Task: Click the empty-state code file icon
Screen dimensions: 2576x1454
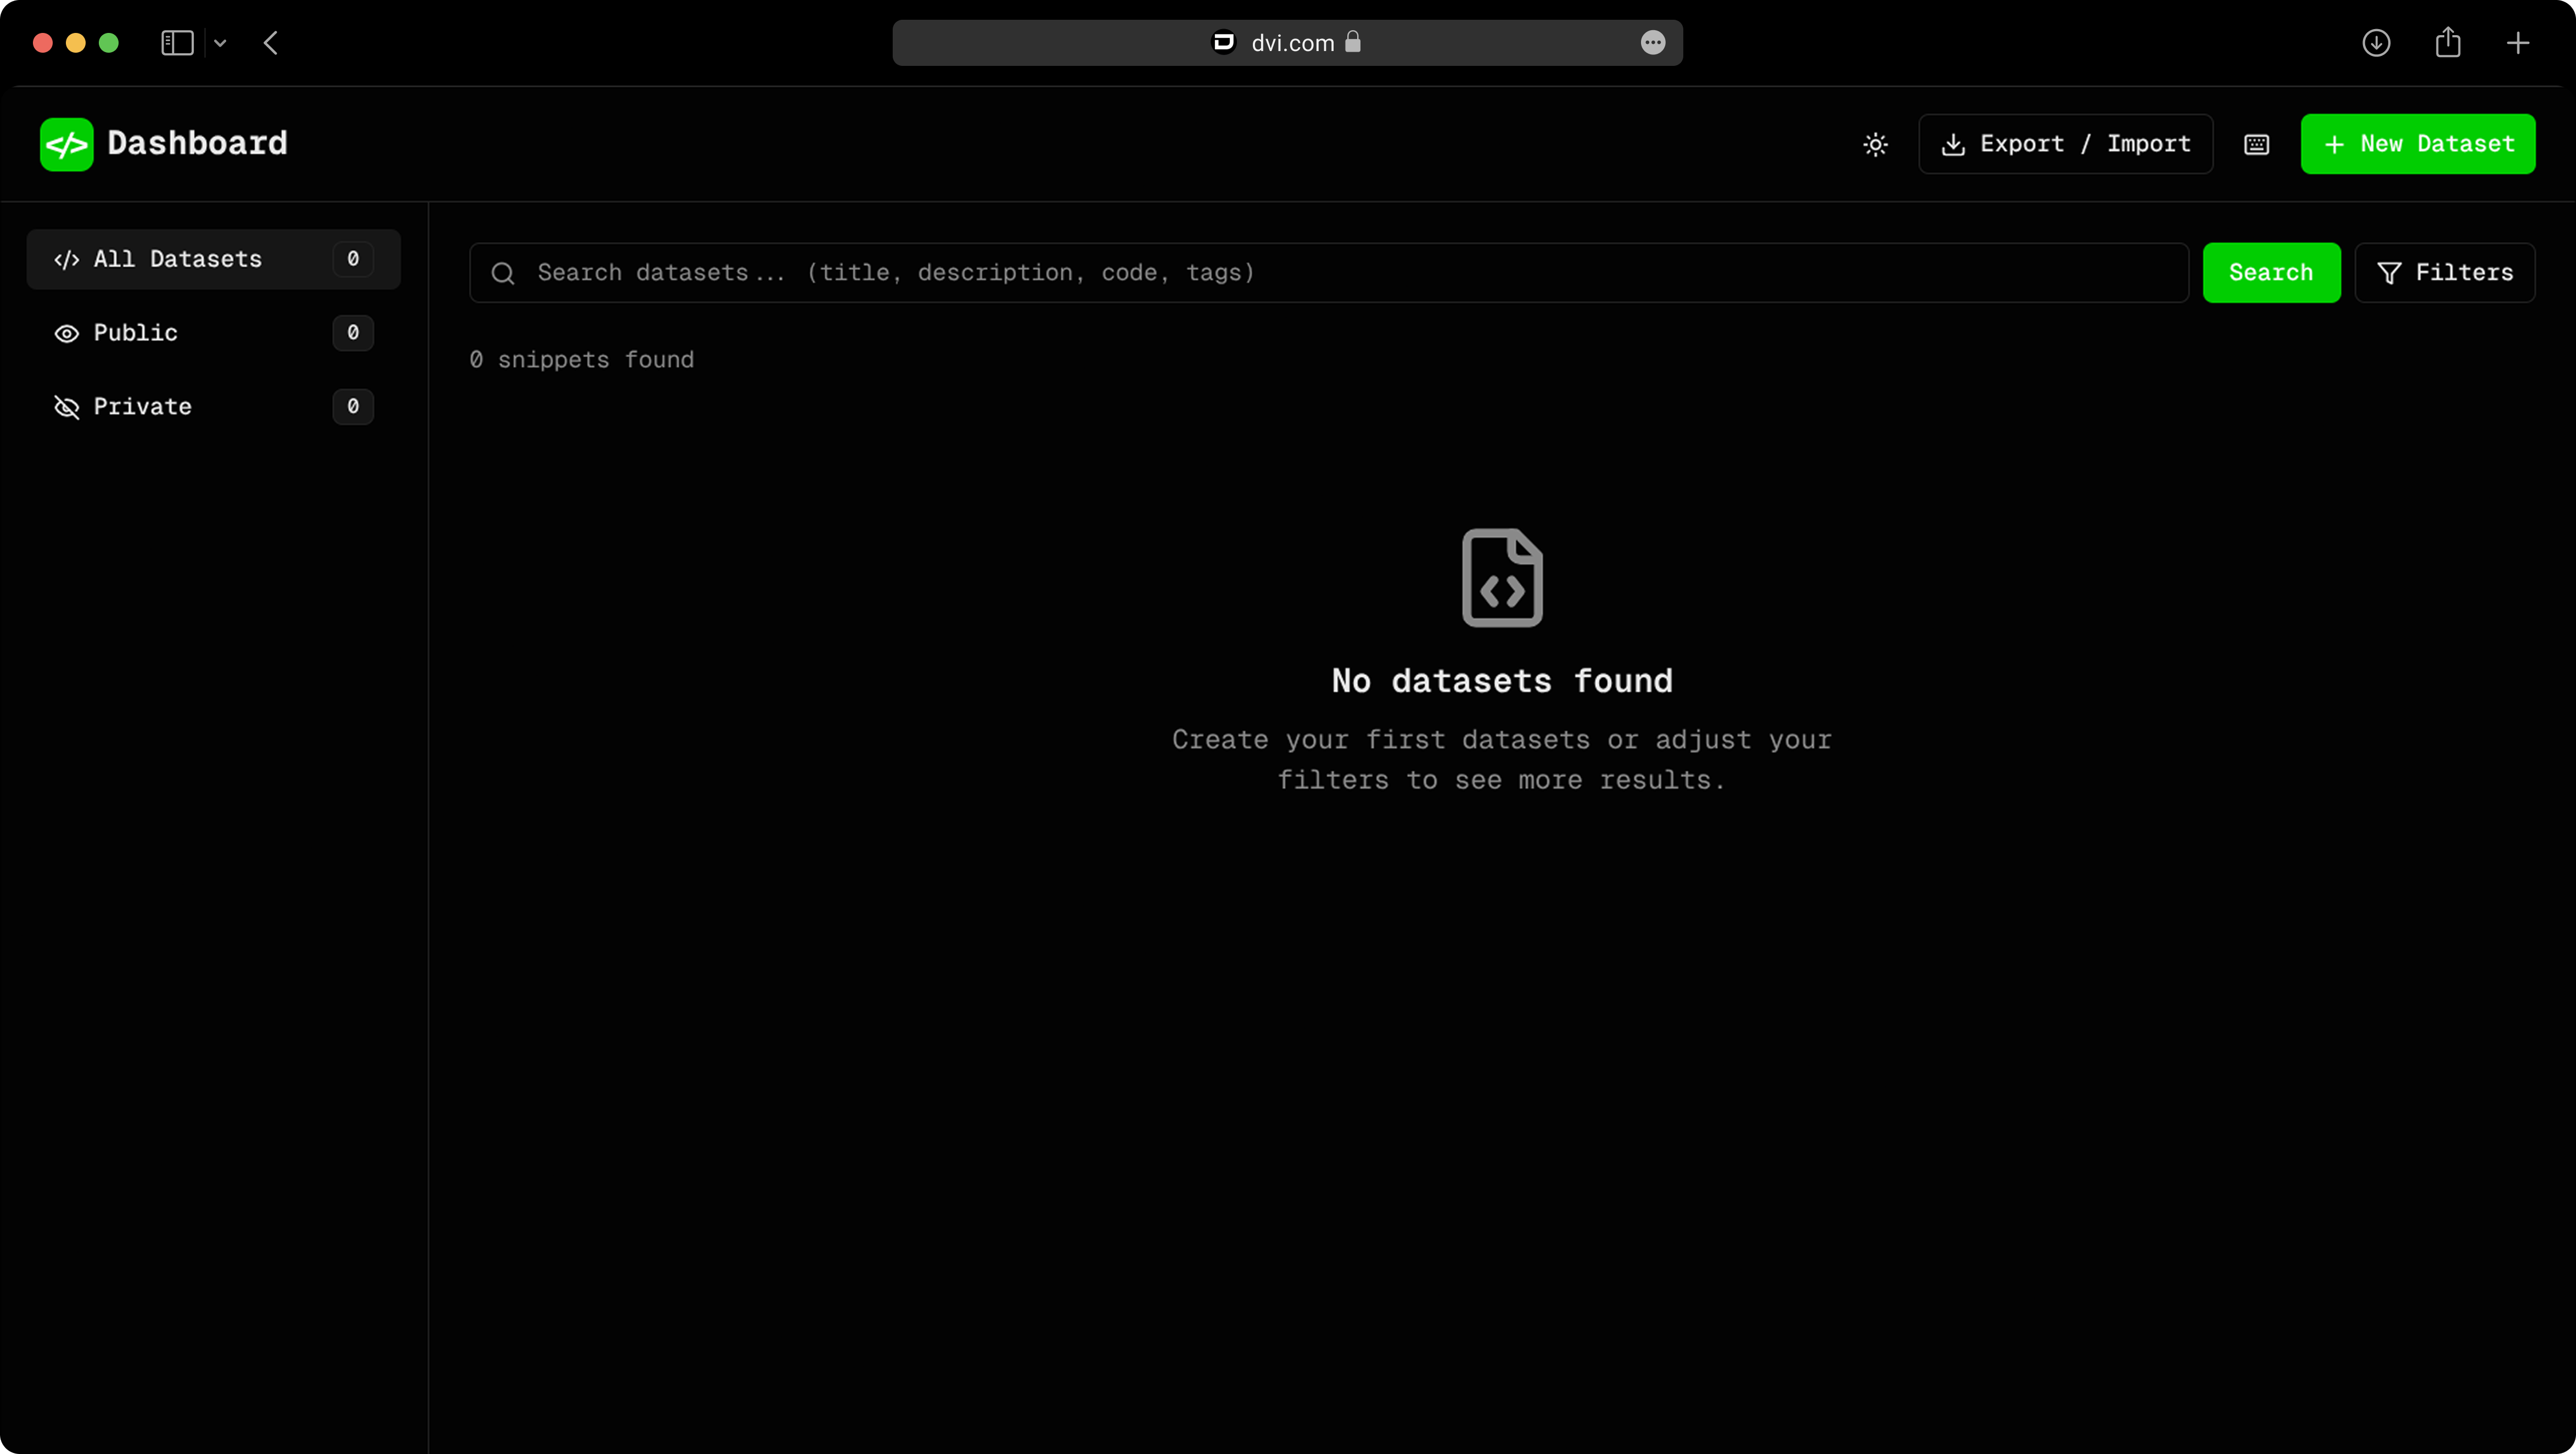Action: pyautogui.click(x=1502, y=578)
